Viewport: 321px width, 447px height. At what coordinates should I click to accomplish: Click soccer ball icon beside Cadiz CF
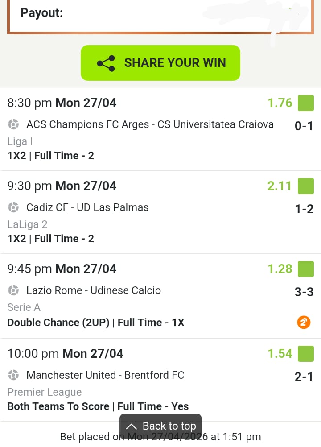tap(13, 207)
